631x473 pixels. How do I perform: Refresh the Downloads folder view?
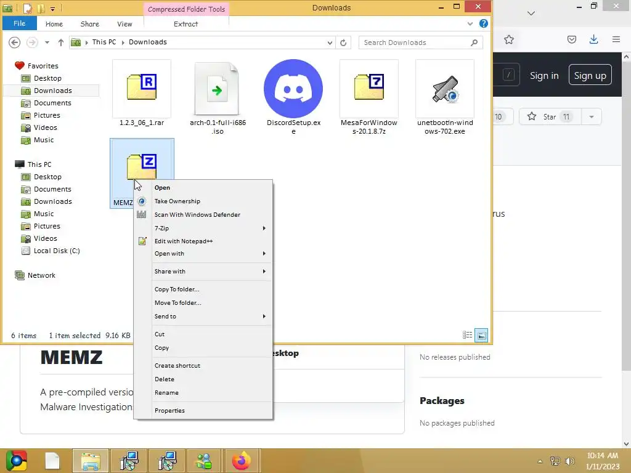(x=343, y=42)
